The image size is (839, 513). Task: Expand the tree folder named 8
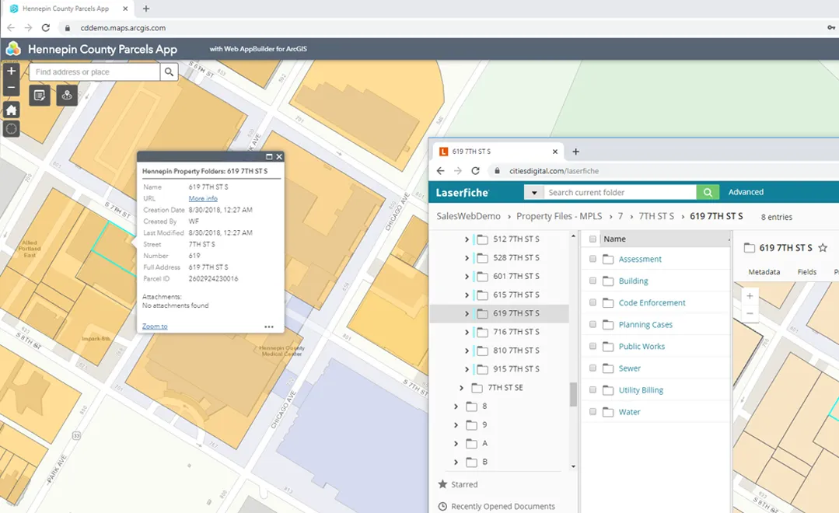(456, 407)
